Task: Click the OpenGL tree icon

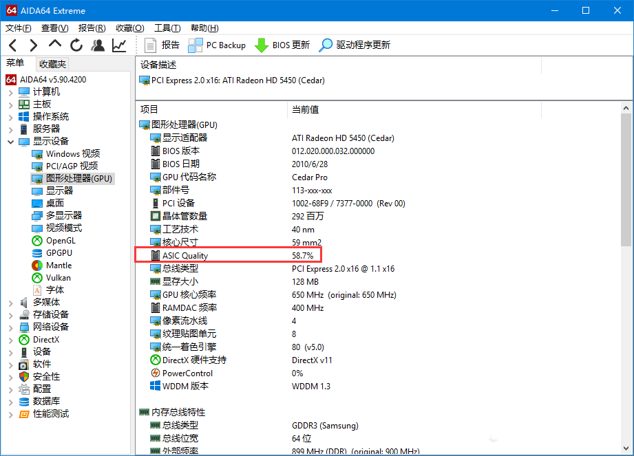Action: pyautogui.click(x=37, y=241)
